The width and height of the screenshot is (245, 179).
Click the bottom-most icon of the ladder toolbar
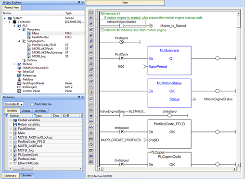click(x=91, y=162)
